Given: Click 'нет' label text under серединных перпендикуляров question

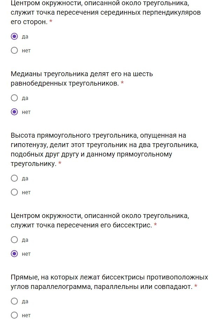Looking at the screenshot, I should pos(26,51).
